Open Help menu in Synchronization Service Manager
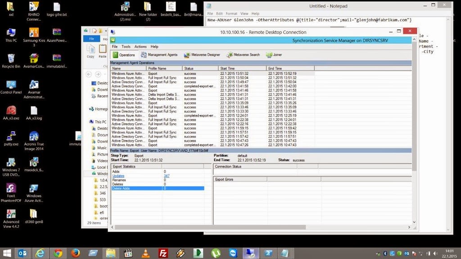 (x=154, y=46)
